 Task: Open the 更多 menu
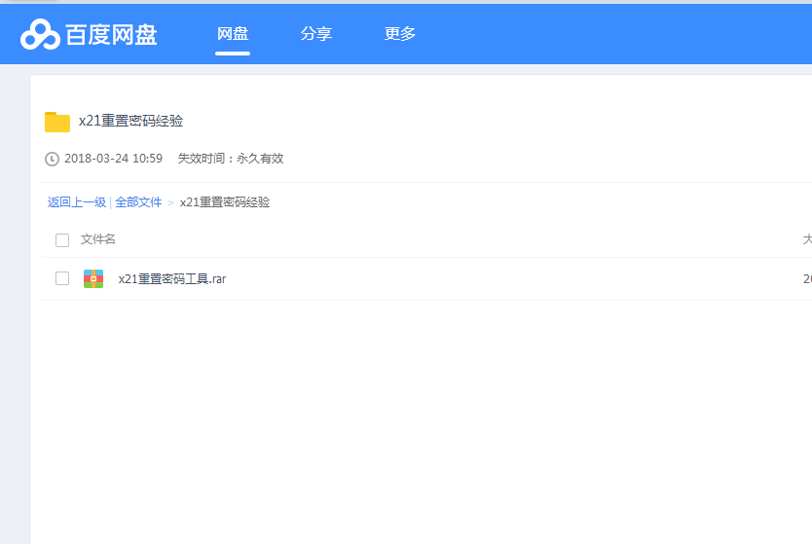pyautogui.click(x=400, y=34)
